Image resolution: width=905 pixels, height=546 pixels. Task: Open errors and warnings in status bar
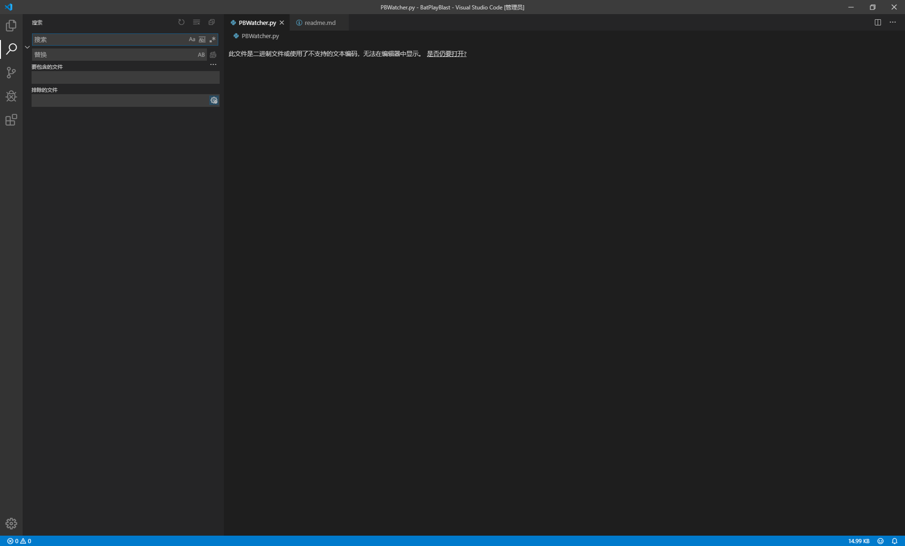coord(19,541)
